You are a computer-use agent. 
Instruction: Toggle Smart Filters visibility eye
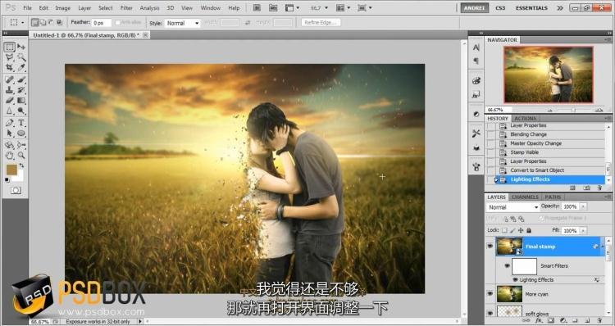(x=507, y=265)
